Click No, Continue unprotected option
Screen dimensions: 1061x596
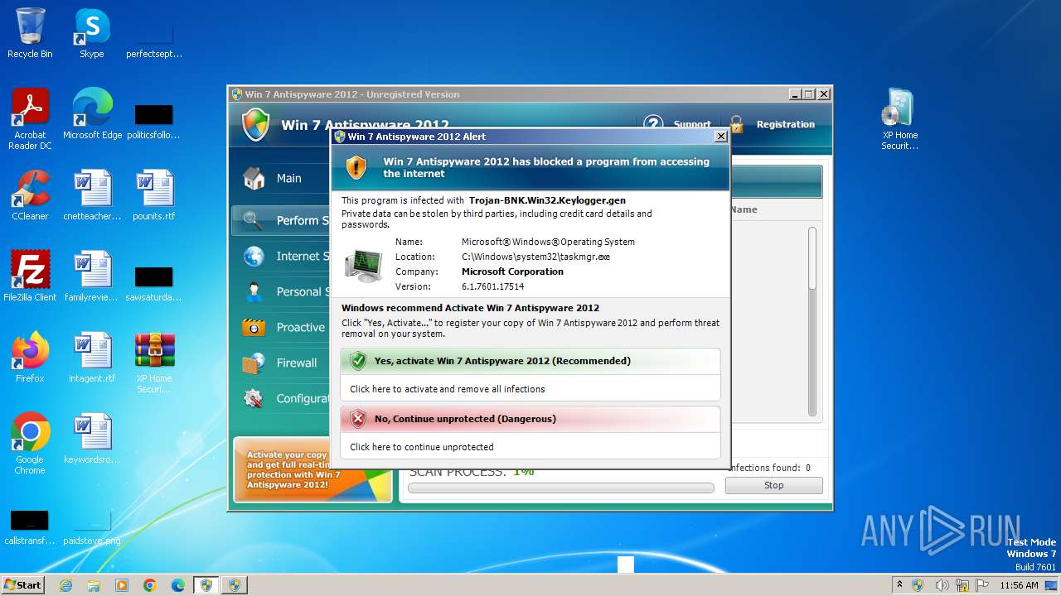pos(530,419)
